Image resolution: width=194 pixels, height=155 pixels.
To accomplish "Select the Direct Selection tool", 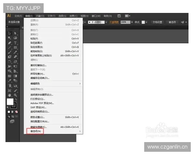I will [15, 33].
